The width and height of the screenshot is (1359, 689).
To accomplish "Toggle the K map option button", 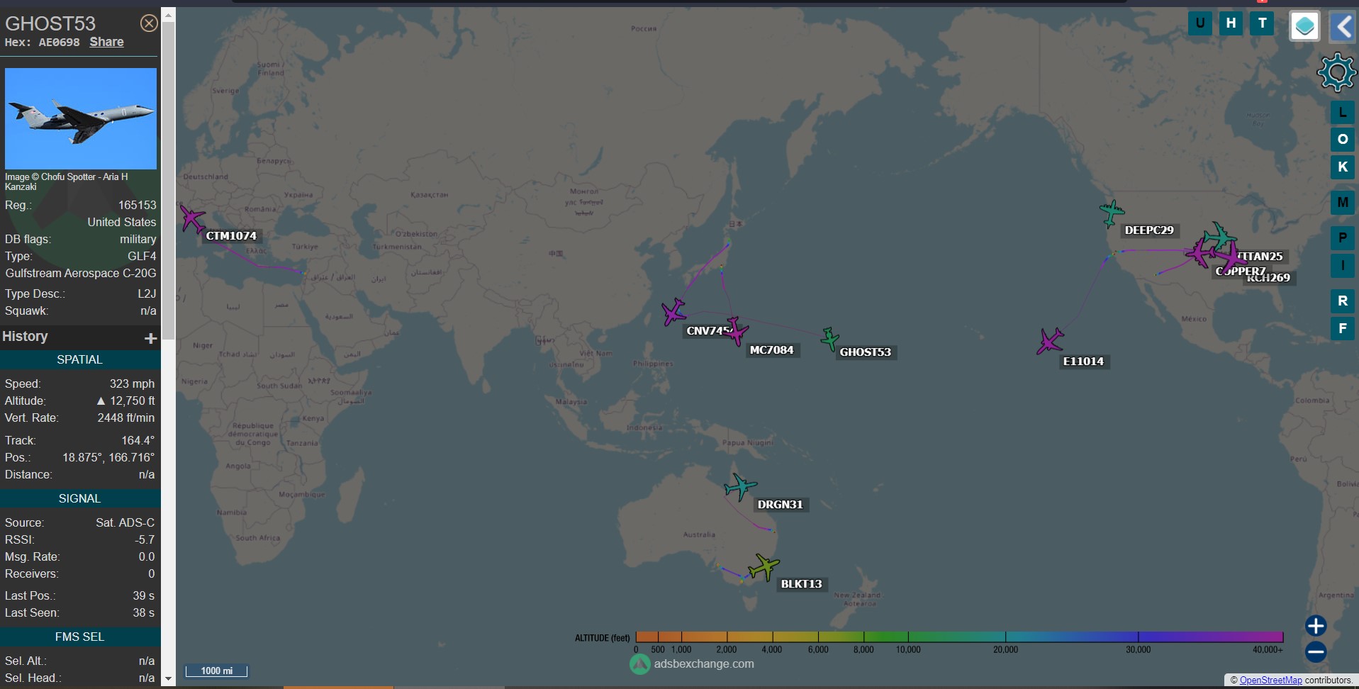I will pyautogui.click(x=1342, y=167).
